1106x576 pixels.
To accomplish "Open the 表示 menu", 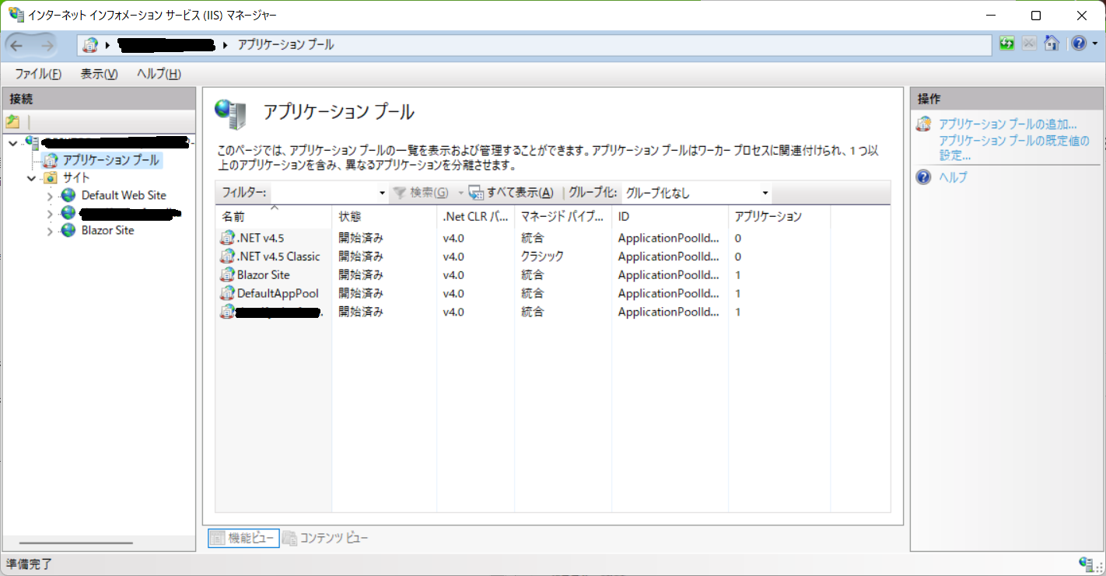I will [99, 74].
